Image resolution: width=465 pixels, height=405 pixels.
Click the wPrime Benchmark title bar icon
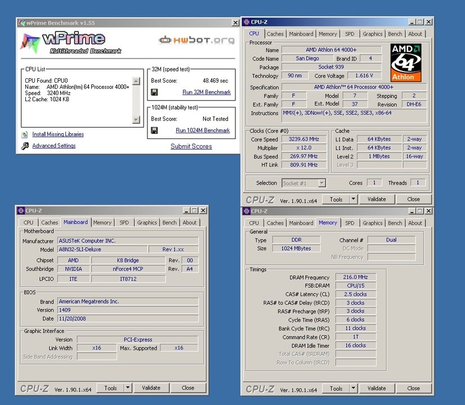click(21, 23)
